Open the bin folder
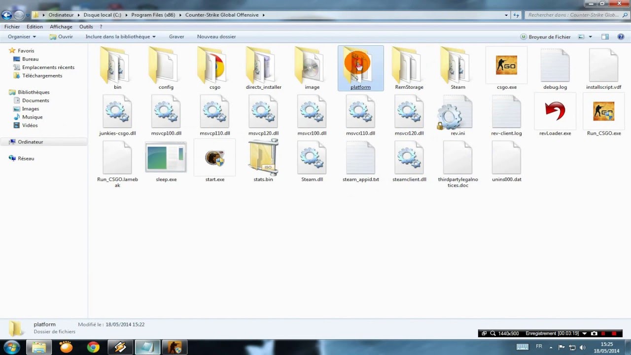Screen dimensions: 631x355 (x=117, y=69)
